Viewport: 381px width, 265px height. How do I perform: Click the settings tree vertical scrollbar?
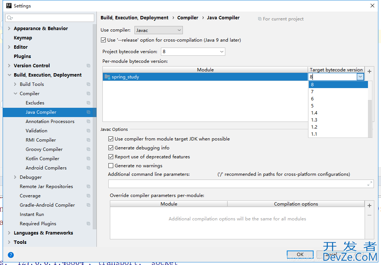pyautogui.click(x=95, y=126)
